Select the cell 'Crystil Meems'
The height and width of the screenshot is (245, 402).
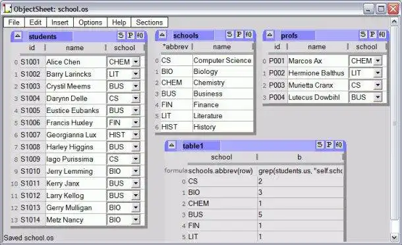point(76,87)
